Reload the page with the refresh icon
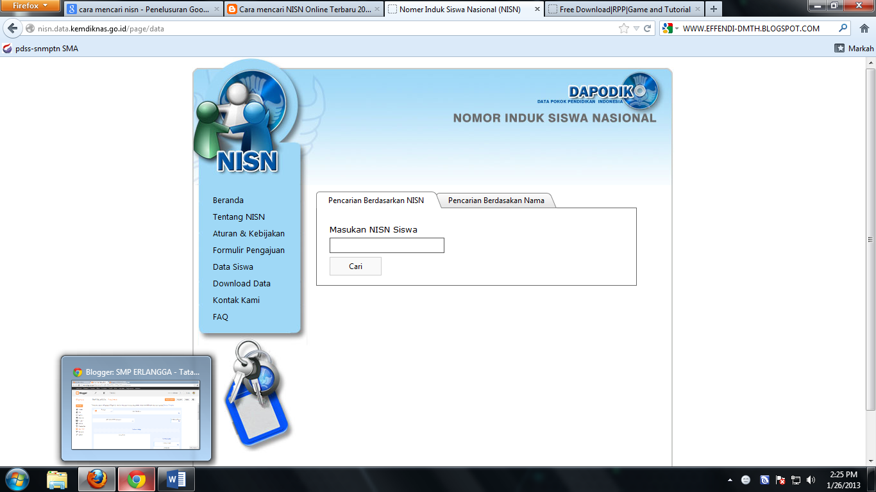This screenshot has width=876, height=492. pos(648,28)
